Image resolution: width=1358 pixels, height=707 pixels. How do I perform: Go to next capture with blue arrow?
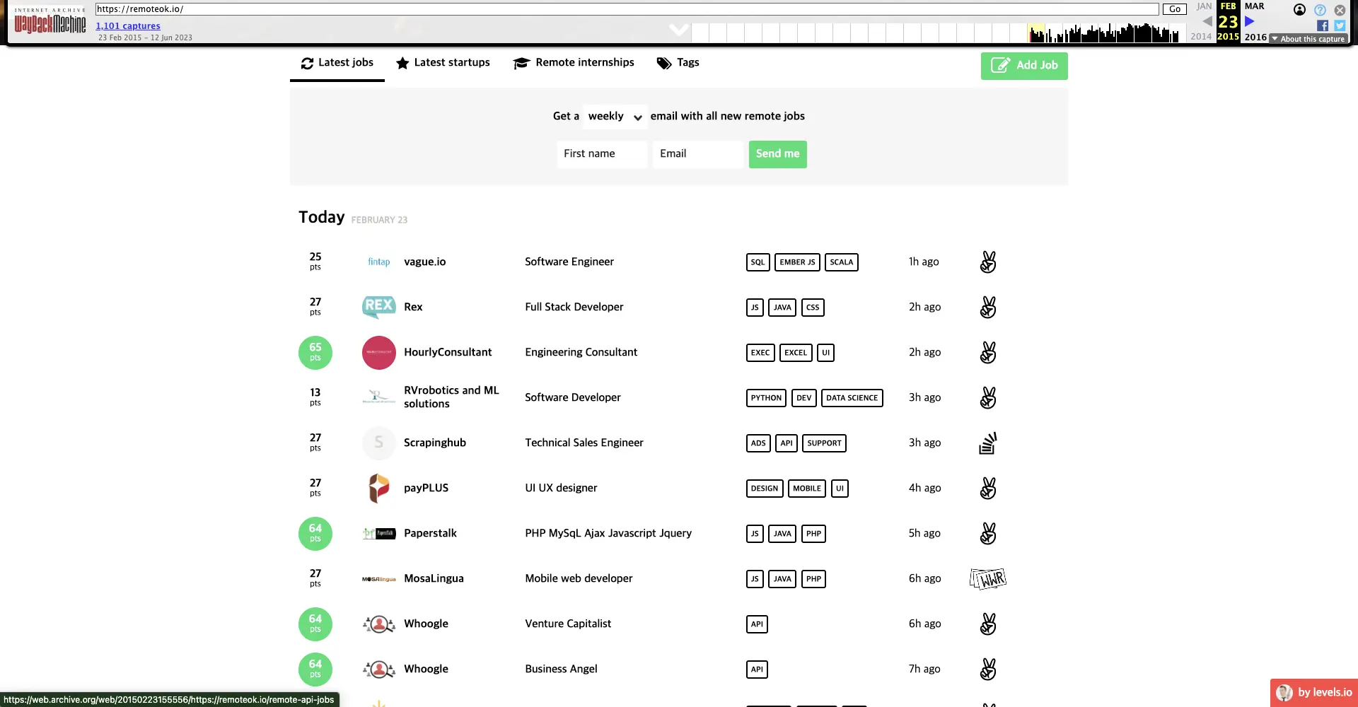(1250, 22)
